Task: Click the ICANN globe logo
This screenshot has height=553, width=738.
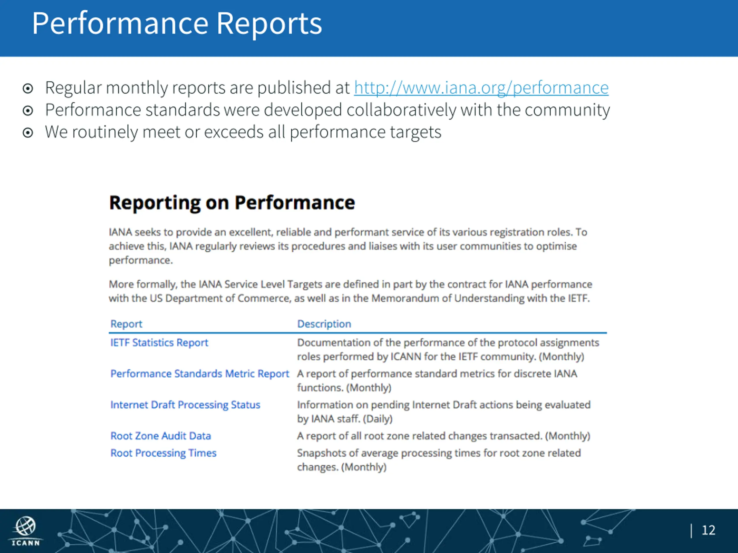Action: [26, 531]
